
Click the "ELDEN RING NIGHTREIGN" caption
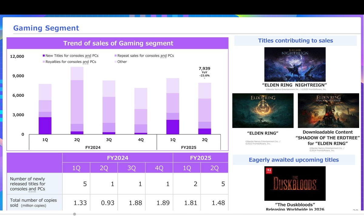point(295,85)
